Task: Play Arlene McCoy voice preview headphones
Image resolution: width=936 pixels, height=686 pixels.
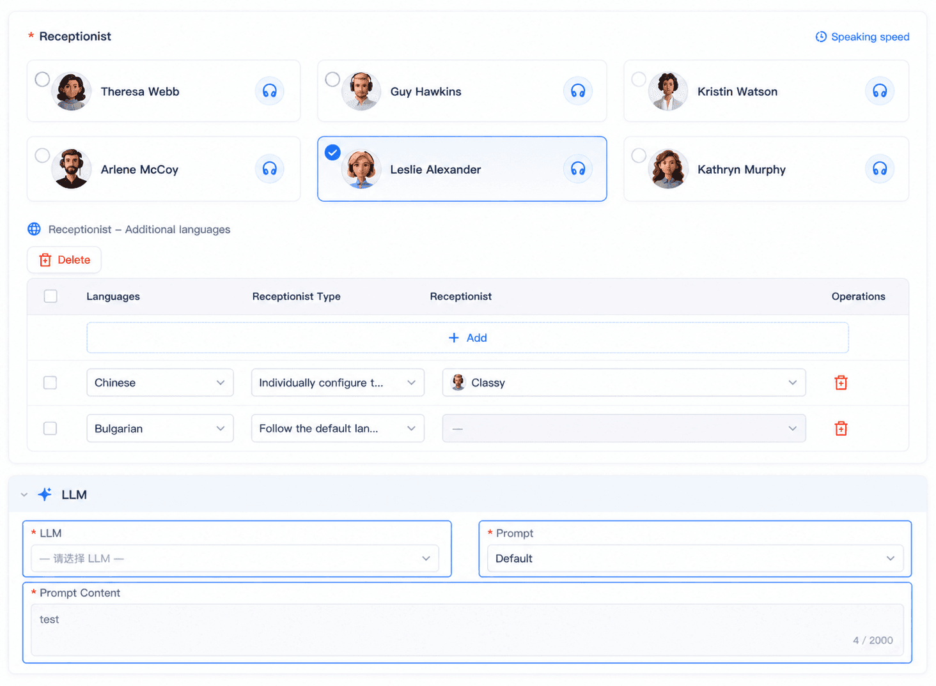Action: [270, 169]
